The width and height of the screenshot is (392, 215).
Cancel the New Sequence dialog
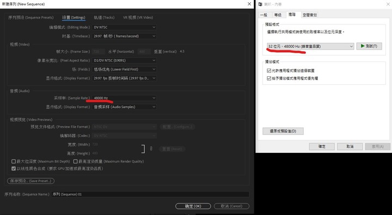click(x=231, y=206)
